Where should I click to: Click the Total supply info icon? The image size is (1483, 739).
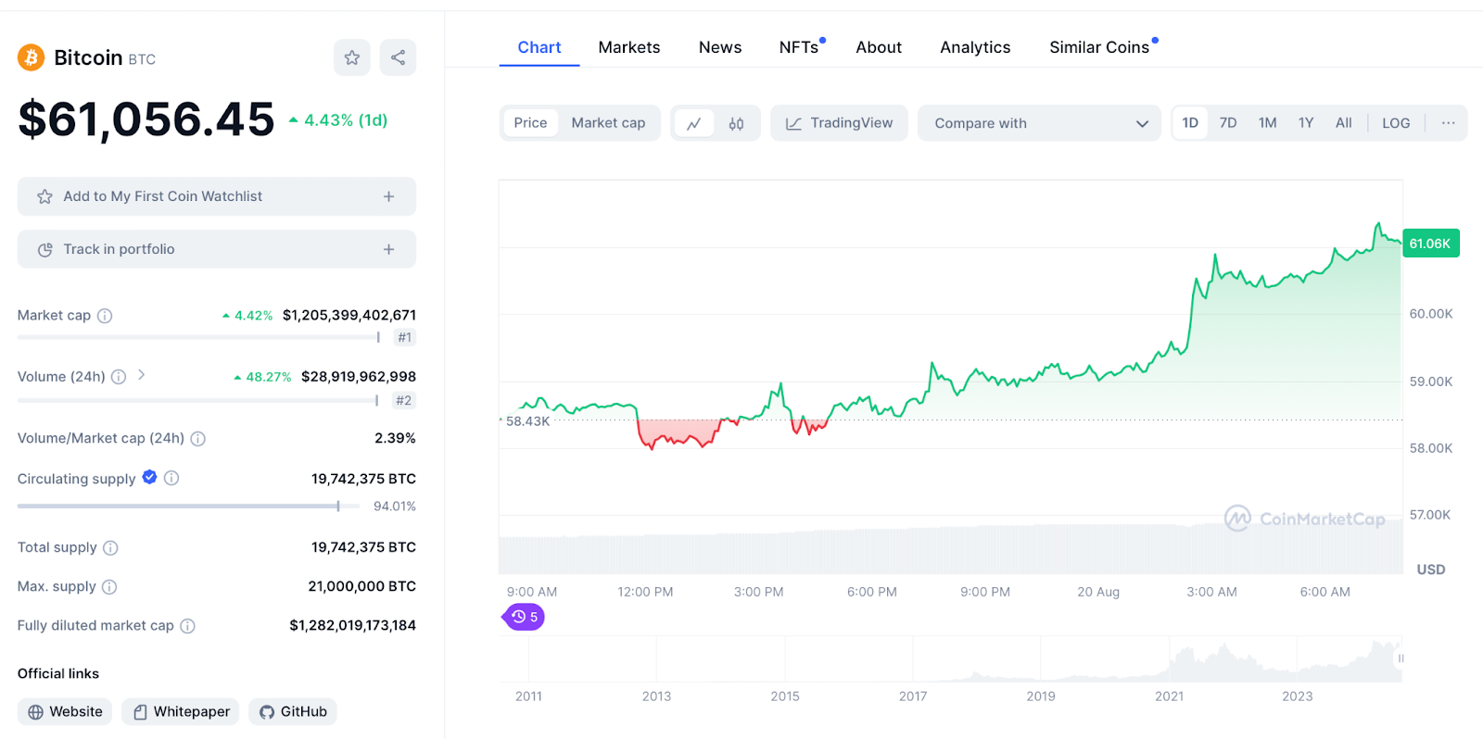point(110,548)
